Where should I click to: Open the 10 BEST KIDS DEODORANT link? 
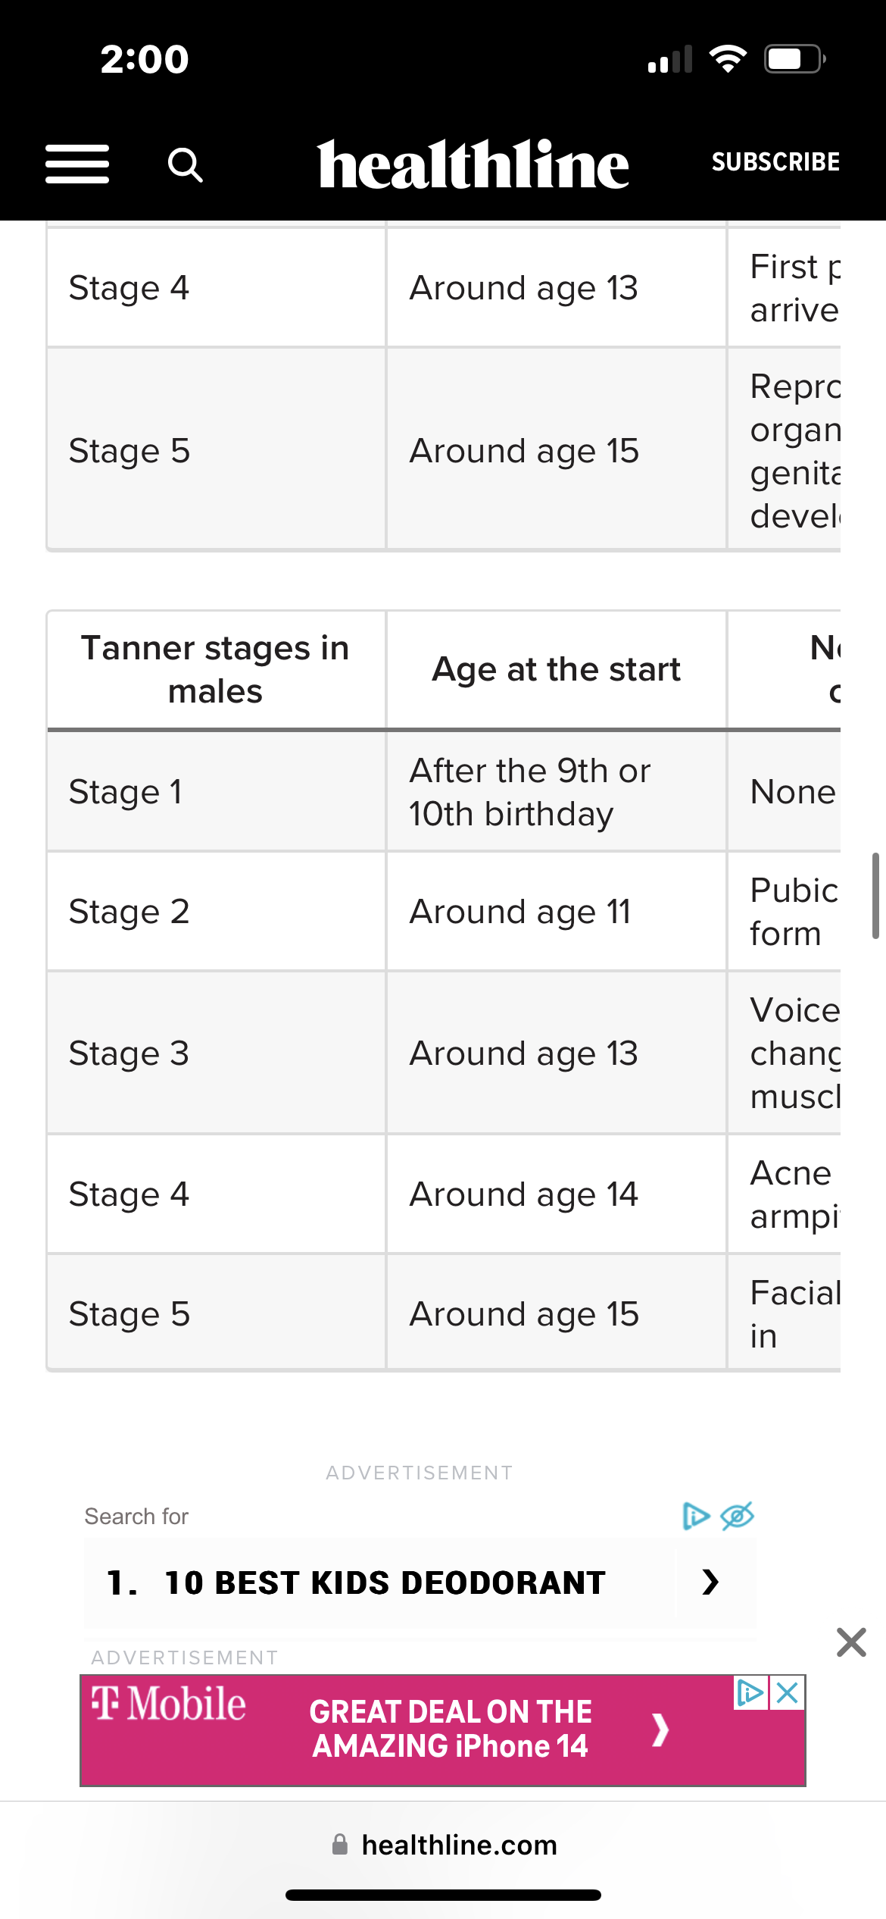click(385, 1582)
